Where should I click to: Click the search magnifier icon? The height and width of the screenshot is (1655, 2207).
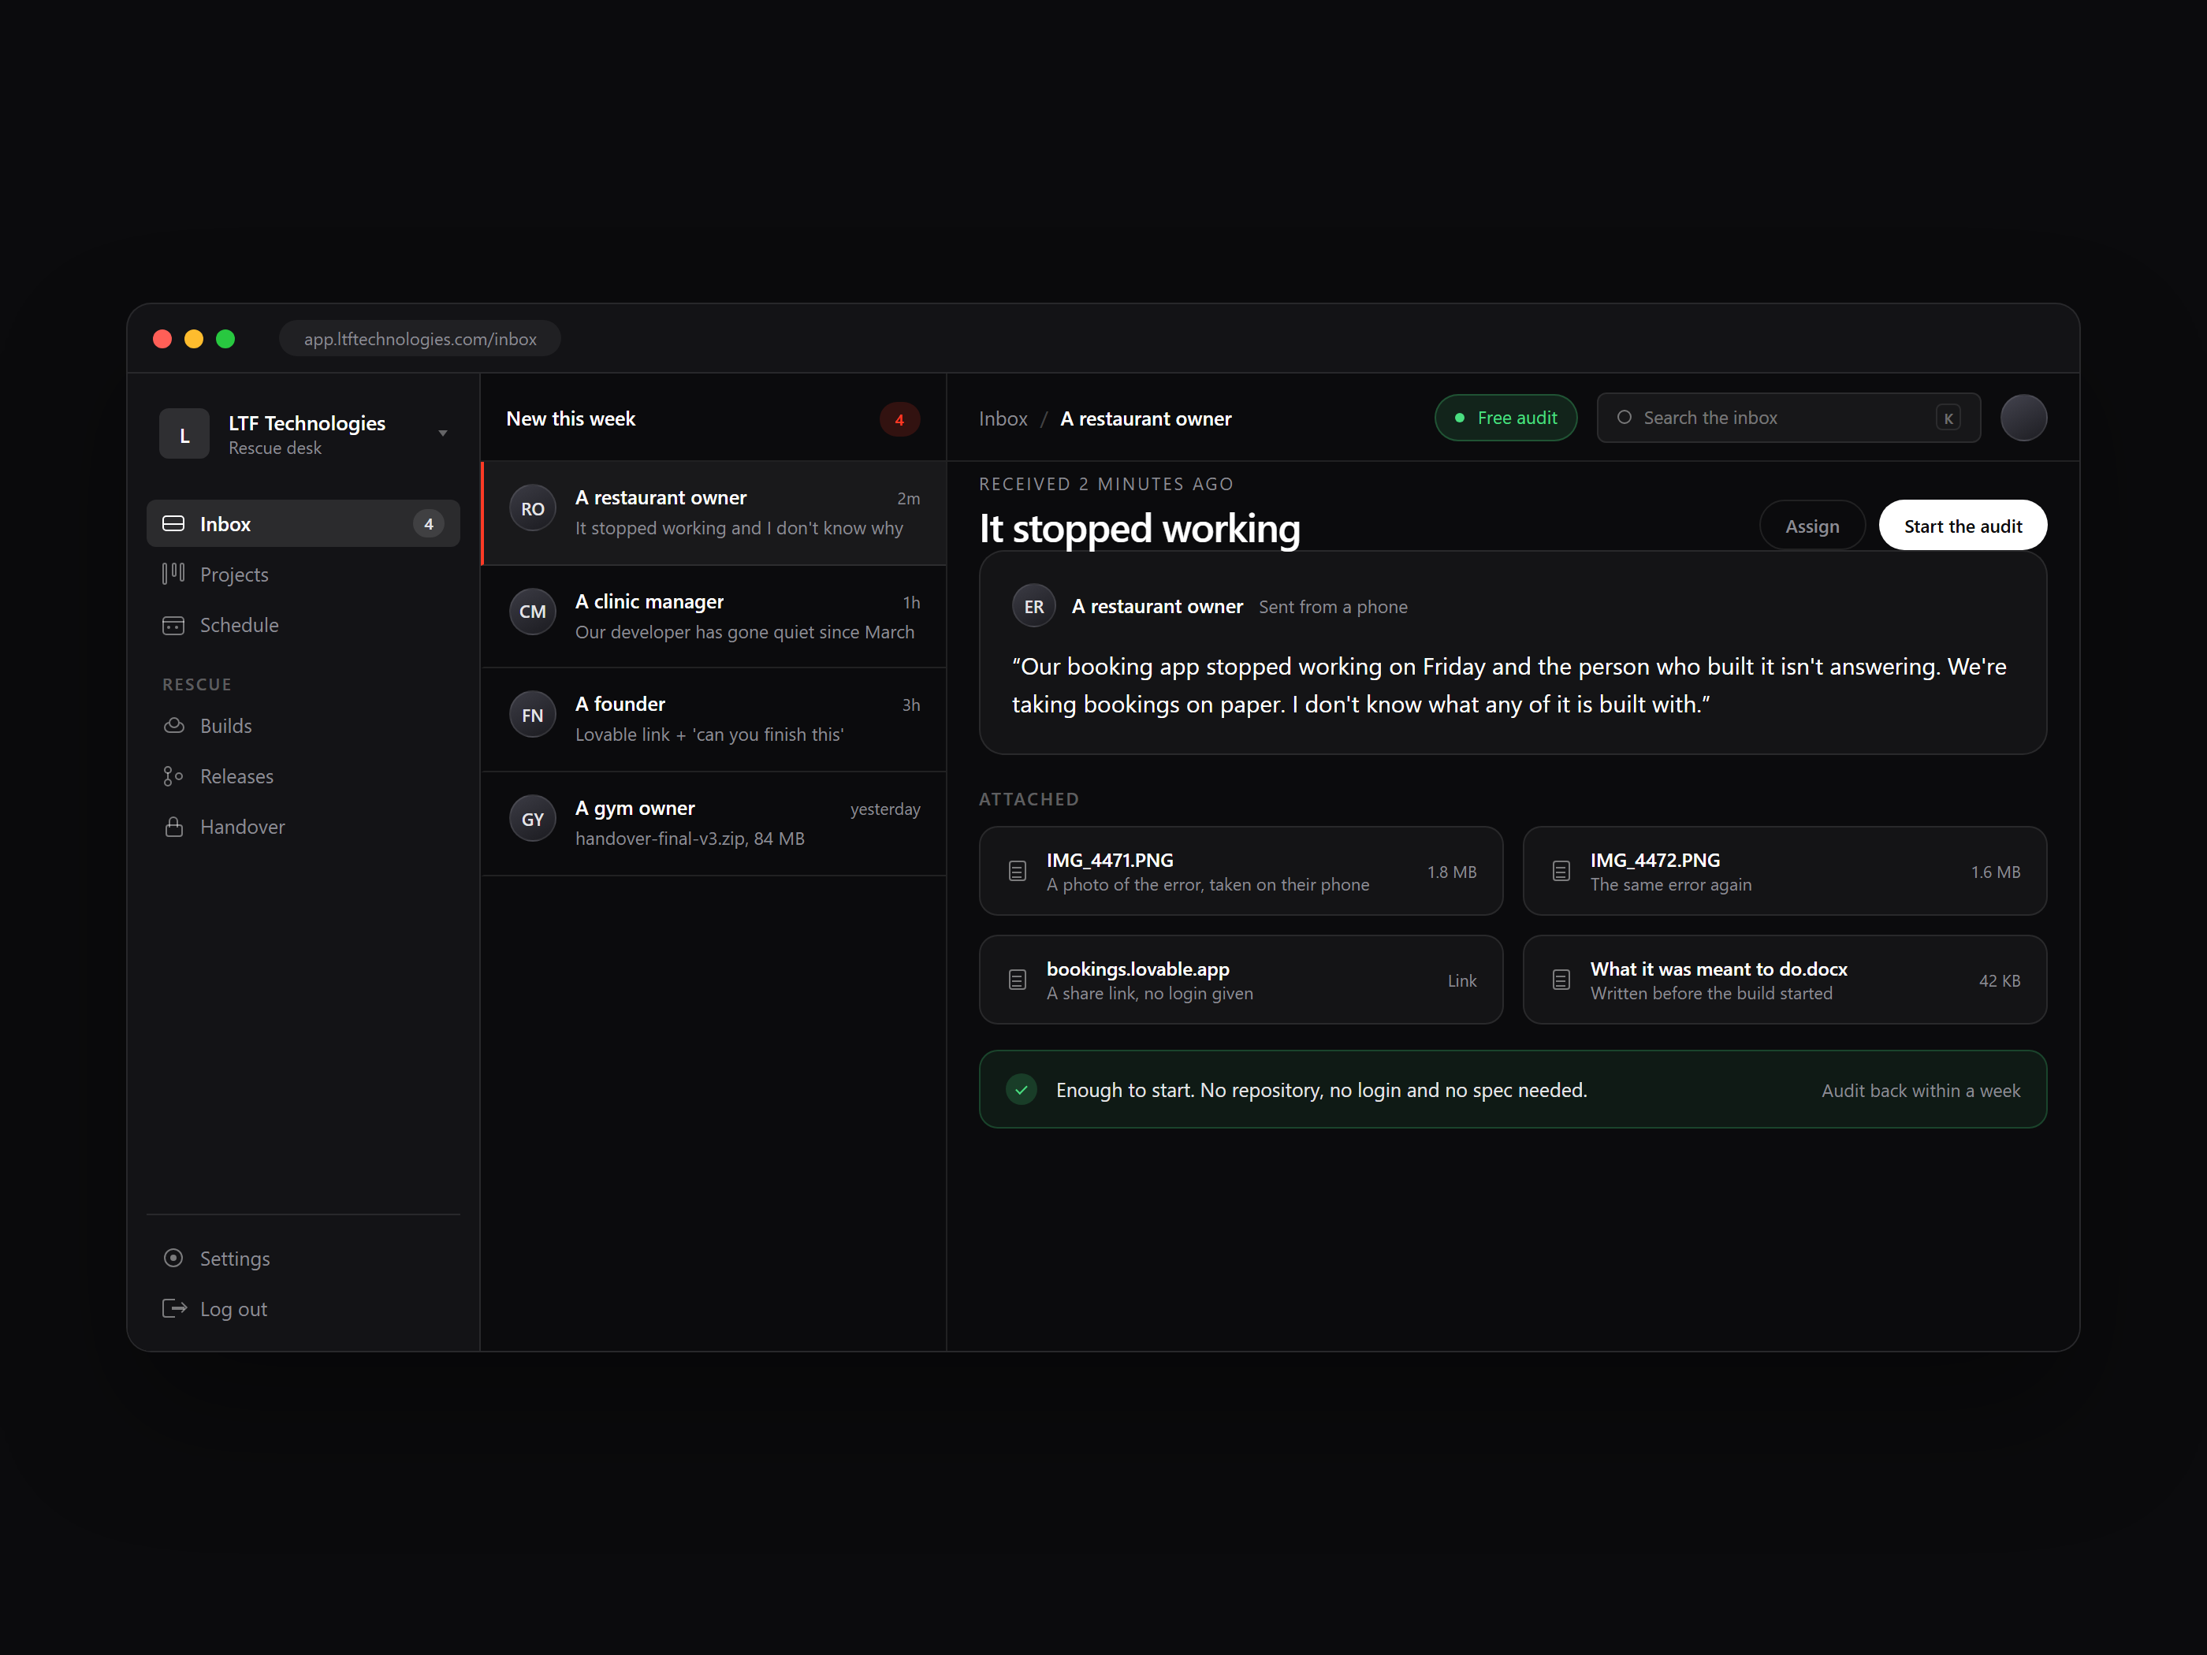click(1625, 417)
